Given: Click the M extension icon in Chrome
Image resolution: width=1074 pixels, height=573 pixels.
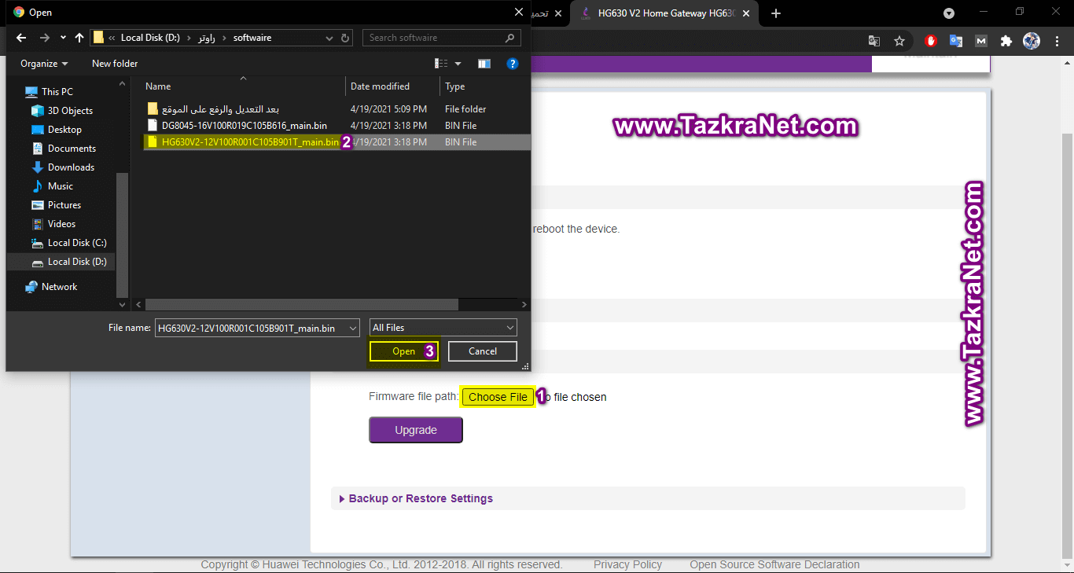Looking at the screenshot, I should pos(981,41).
